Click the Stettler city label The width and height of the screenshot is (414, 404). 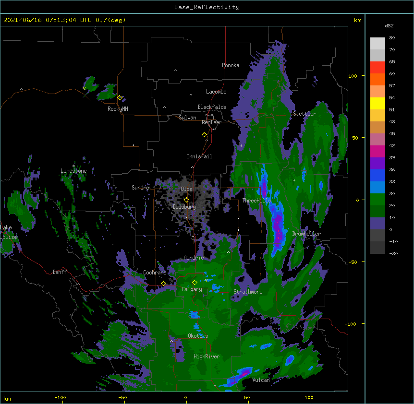point(304,114)
